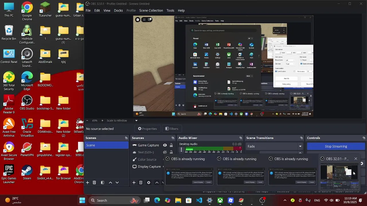Select first OBS is already running thumbnail
Screen dimensions: 367x206
[x=189, y=177]
